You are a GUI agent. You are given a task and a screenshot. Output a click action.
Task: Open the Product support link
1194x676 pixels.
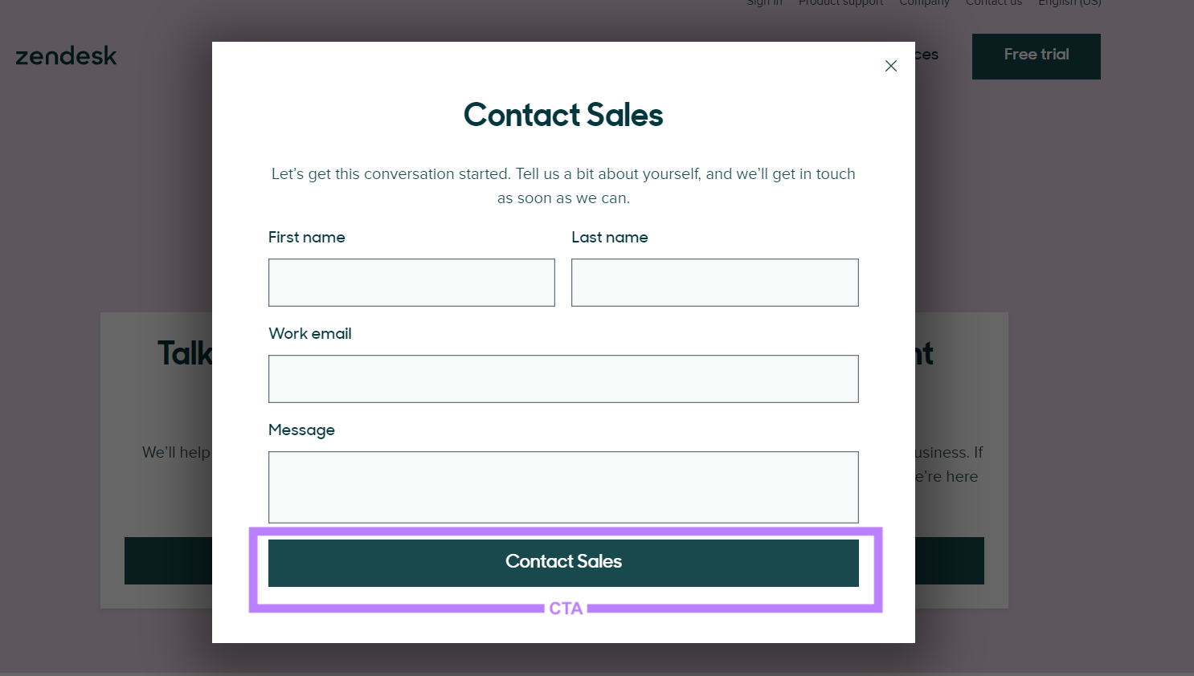(840, 3)
